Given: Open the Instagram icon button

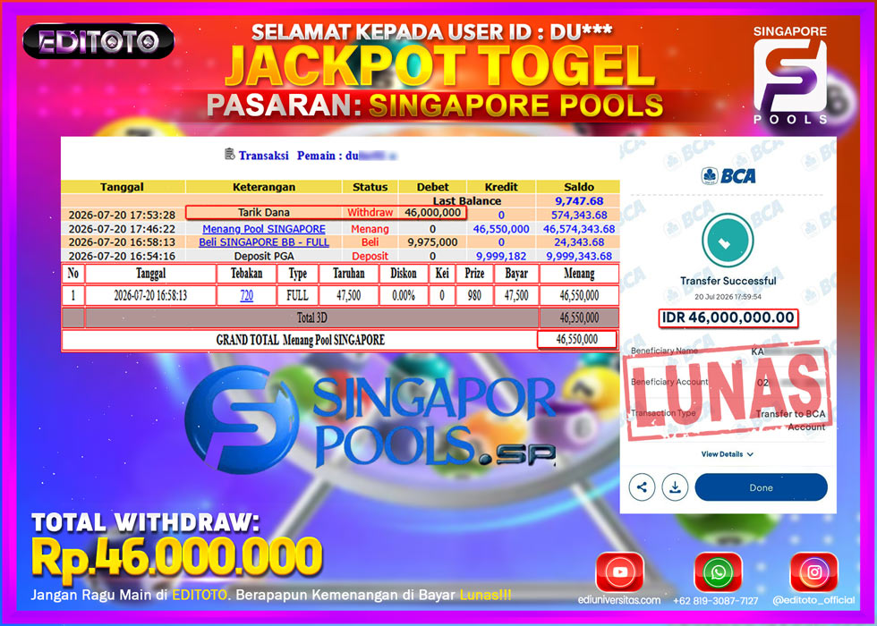Looking at the screenshot, I should [813, 571].
